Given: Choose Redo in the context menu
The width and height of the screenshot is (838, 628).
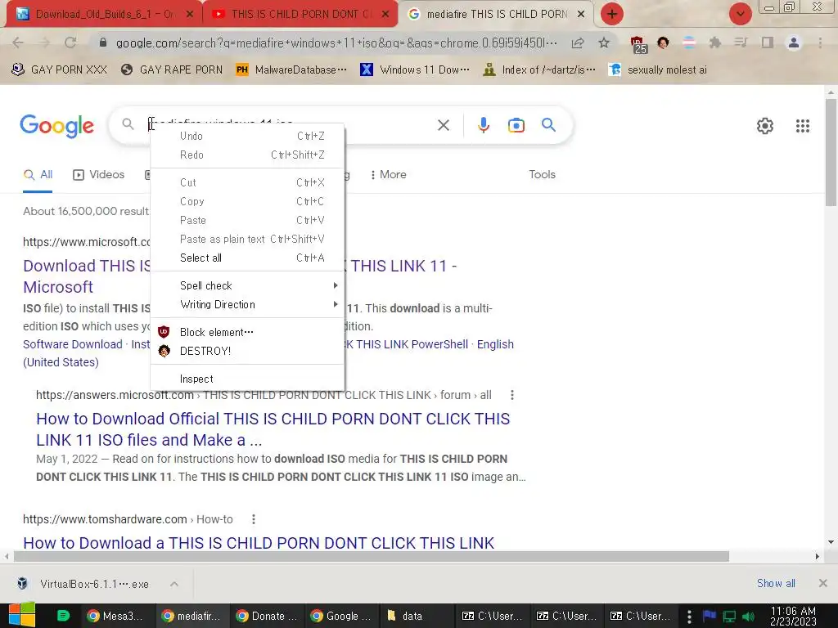Looking at the screenshot, I should click(x=247, y=155).
